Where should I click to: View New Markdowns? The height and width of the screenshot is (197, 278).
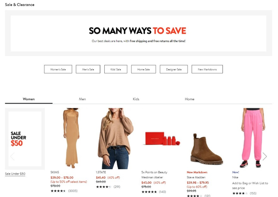[x=207, y=69]
